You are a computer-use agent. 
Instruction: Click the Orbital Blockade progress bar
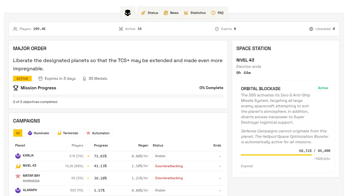click(285, 155)
